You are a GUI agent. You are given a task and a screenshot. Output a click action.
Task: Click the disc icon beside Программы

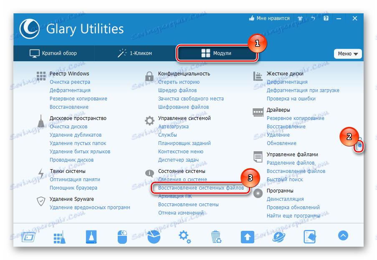pos(258,193)
